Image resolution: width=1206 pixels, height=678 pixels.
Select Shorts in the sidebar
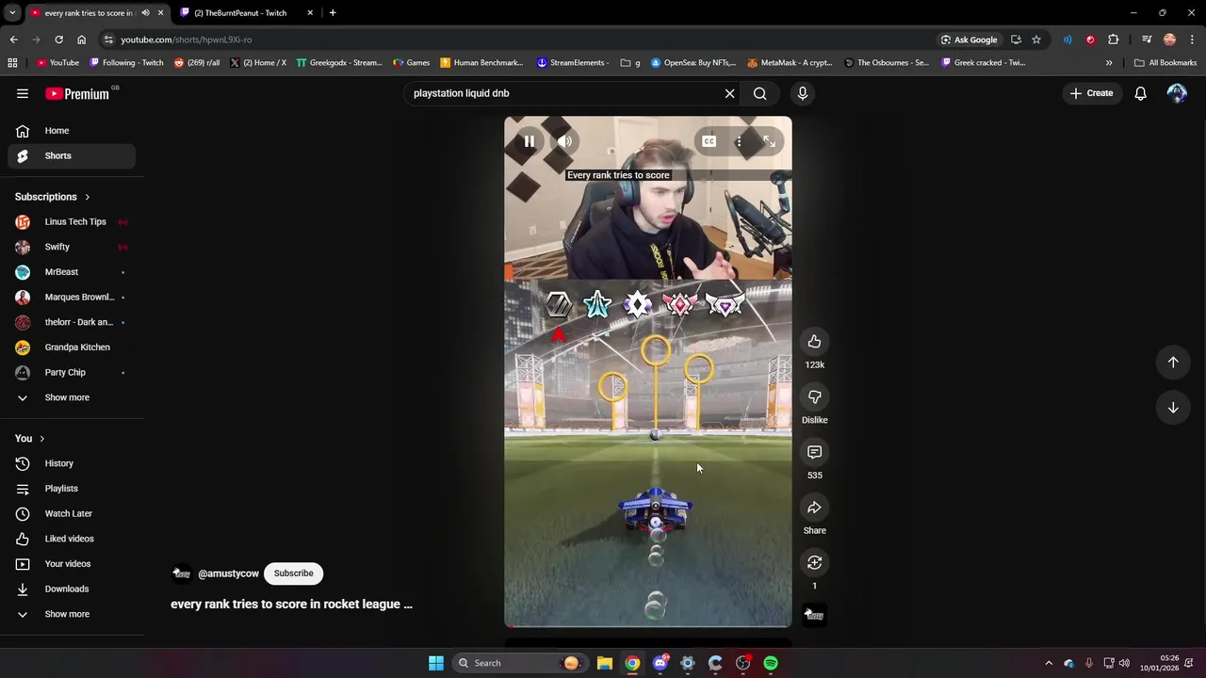coord(72,156)
